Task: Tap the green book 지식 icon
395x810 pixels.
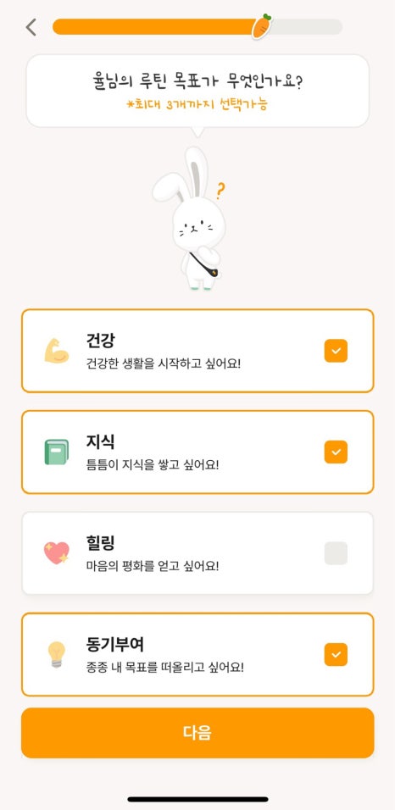Action: (56, 452)
